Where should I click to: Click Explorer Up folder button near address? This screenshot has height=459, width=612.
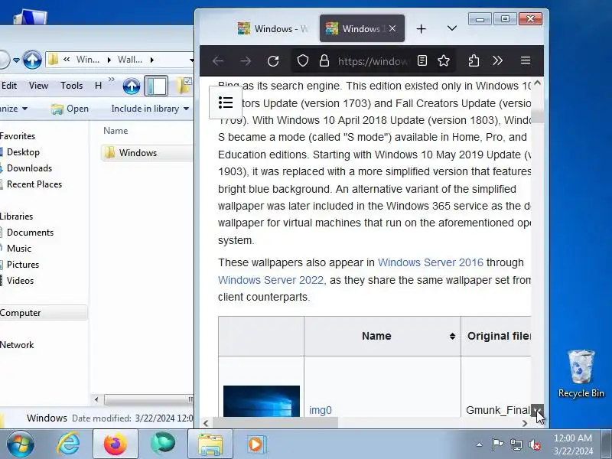tap(32, 60)
